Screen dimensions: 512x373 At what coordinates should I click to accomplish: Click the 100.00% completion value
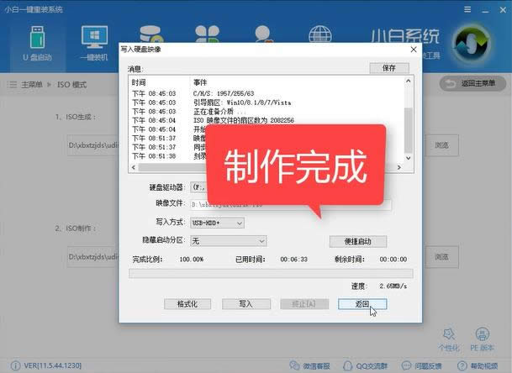tap(192, 260)
